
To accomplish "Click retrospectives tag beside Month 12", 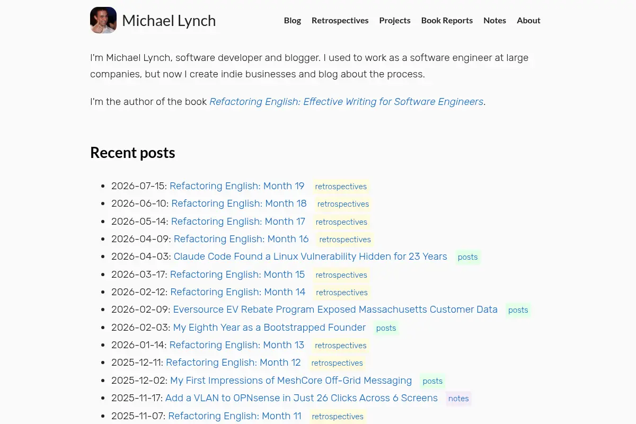I will pos(337,363).
